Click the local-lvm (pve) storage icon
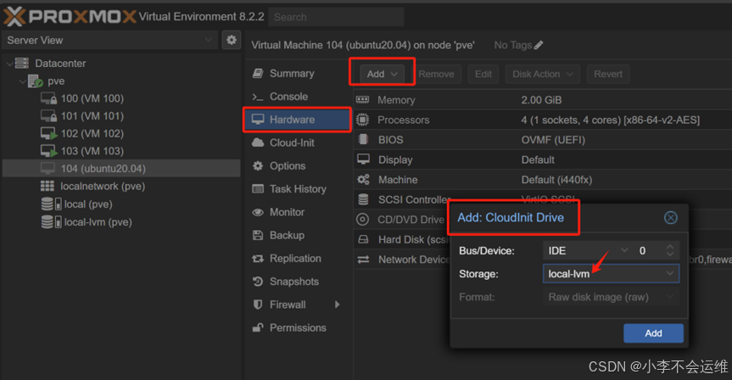732x380 pixels. tap(51, 221)
